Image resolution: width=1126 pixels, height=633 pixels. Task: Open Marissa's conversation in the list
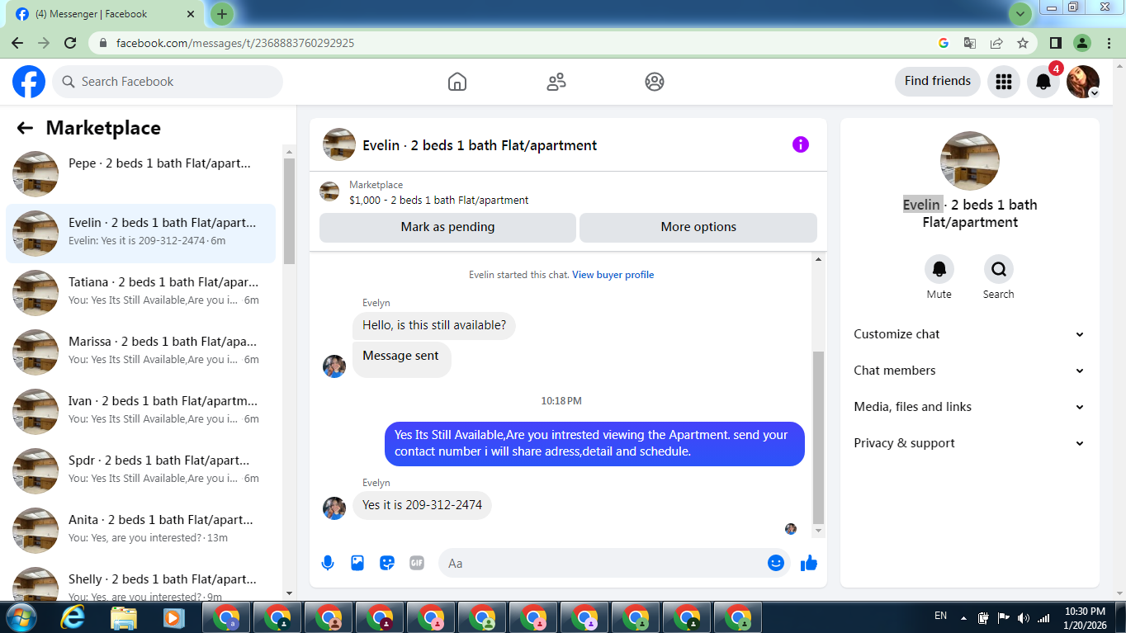(x=141, y=352)
